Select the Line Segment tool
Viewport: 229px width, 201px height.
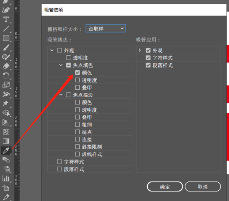point(6,29)
